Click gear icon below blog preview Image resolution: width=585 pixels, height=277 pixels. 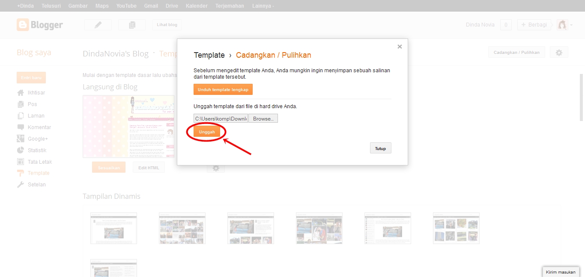[216, 168]
